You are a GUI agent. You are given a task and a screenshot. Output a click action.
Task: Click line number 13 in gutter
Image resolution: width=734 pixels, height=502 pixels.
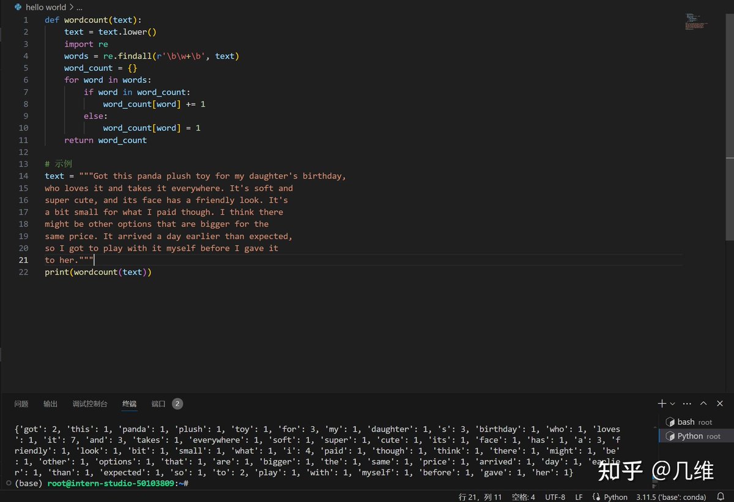pyautogui.click(x=23, y=164)
